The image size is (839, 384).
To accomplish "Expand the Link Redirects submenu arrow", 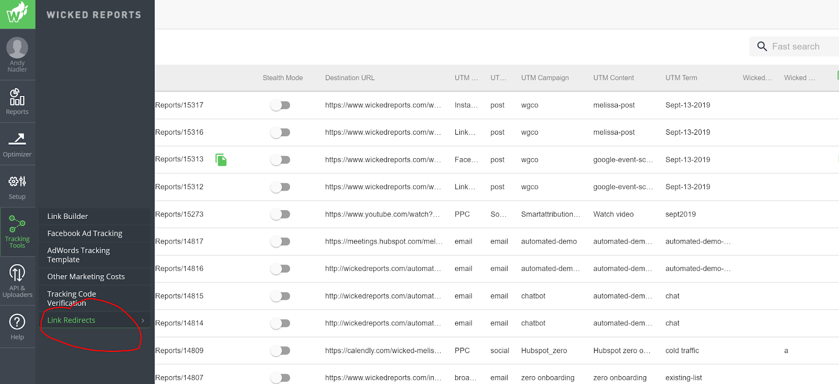I will [x=143, y=320].
